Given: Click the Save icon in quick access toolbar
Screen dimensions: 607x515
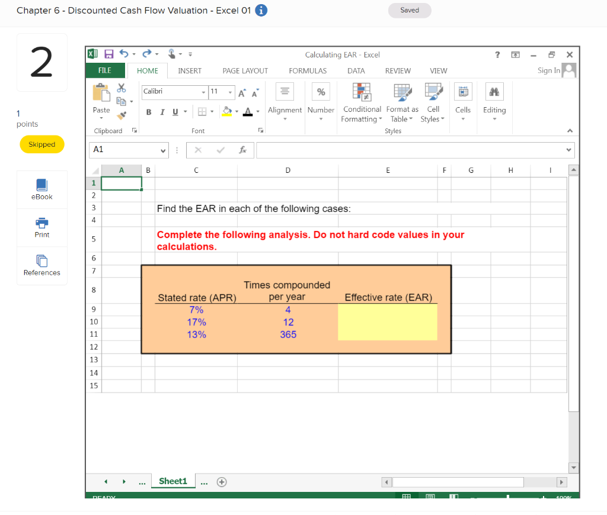Looking at the screenshot, I should click(x=109, y=54).
